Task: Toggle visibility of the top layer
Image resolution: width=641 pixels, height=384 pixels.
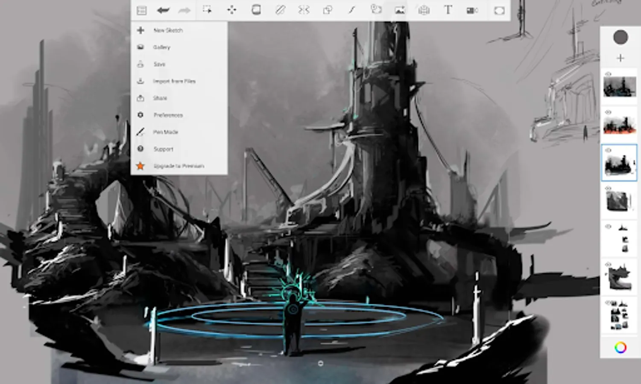Action: 609,74
